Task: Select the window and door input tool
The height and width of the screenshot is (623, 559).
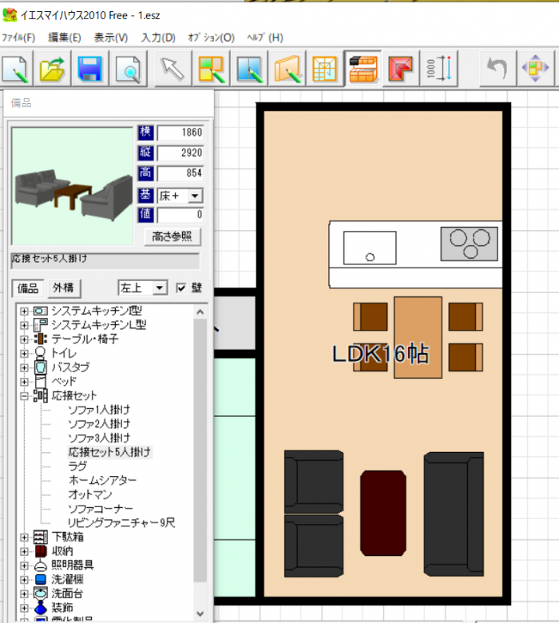Action: click(x=248, y=69)
